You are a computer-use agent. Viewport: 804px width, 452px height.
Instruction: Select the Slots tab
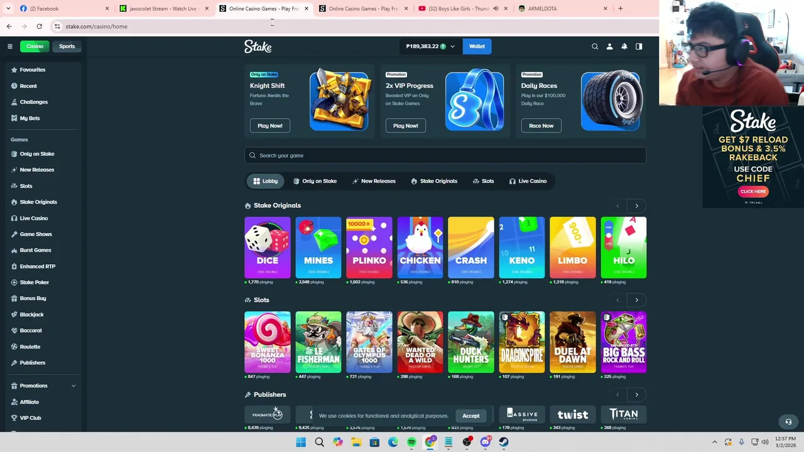(x=483, y=181)
